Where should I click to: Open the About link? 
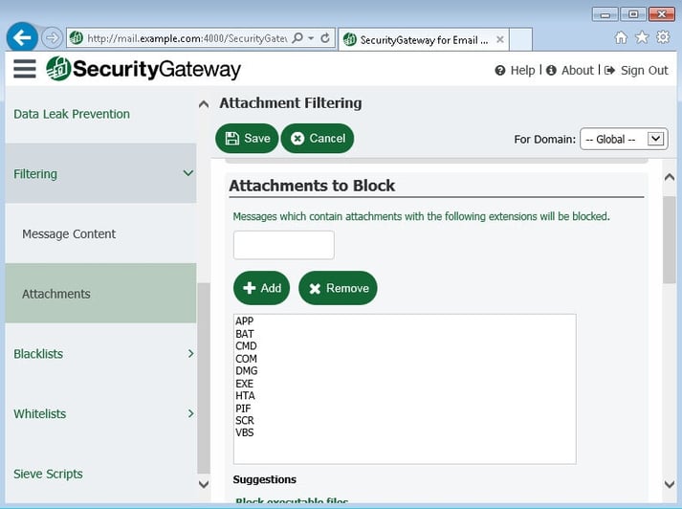570,70
